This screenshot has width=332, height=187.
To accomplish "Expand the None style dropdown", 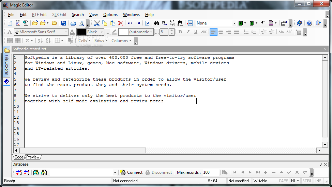I will [x=234, y=23].
